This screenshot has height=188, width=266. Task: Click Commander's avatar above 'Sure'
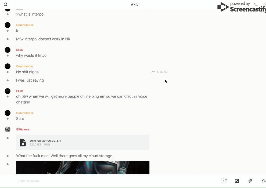pos(8,113)
